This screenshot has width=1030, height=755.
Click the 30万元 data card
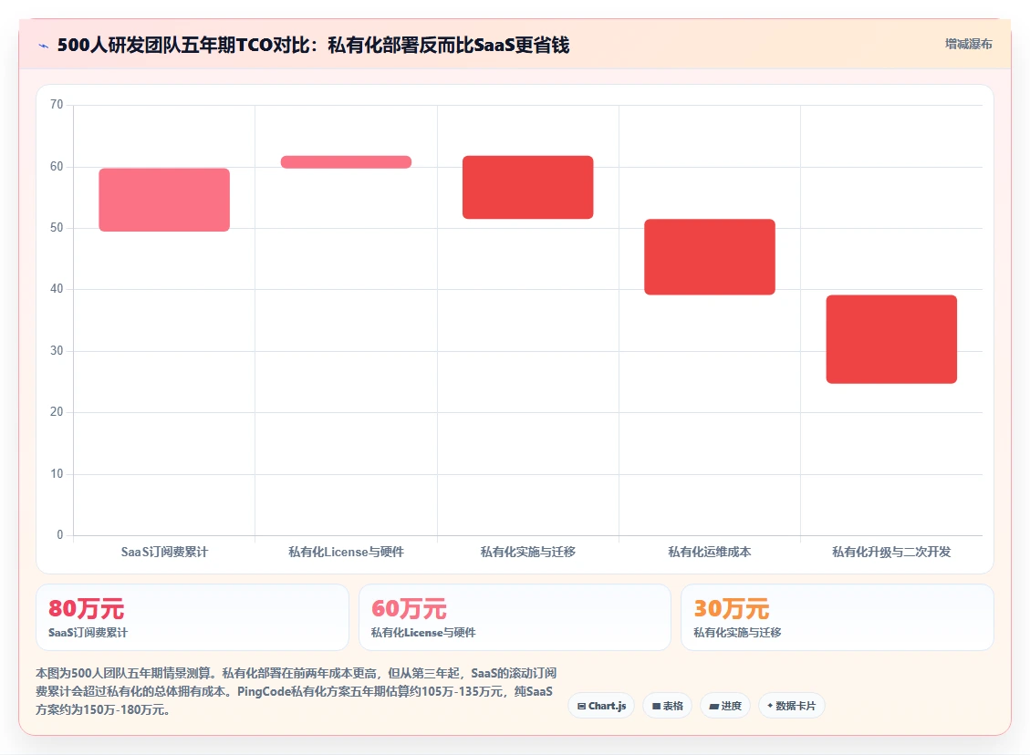click(838, 617)
